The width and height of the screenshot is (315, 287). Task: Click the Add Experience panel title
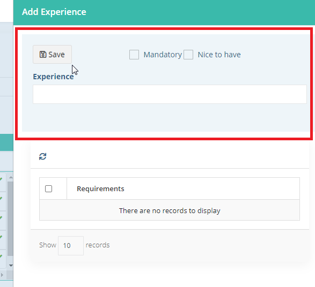pyautogui.click(x=54, y=12)
